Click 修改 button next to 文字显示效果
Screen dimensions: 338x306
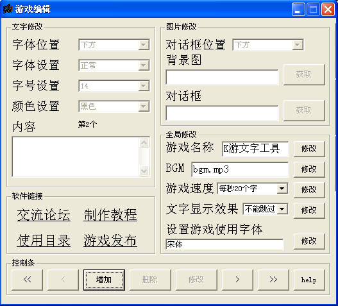point(309,210)
